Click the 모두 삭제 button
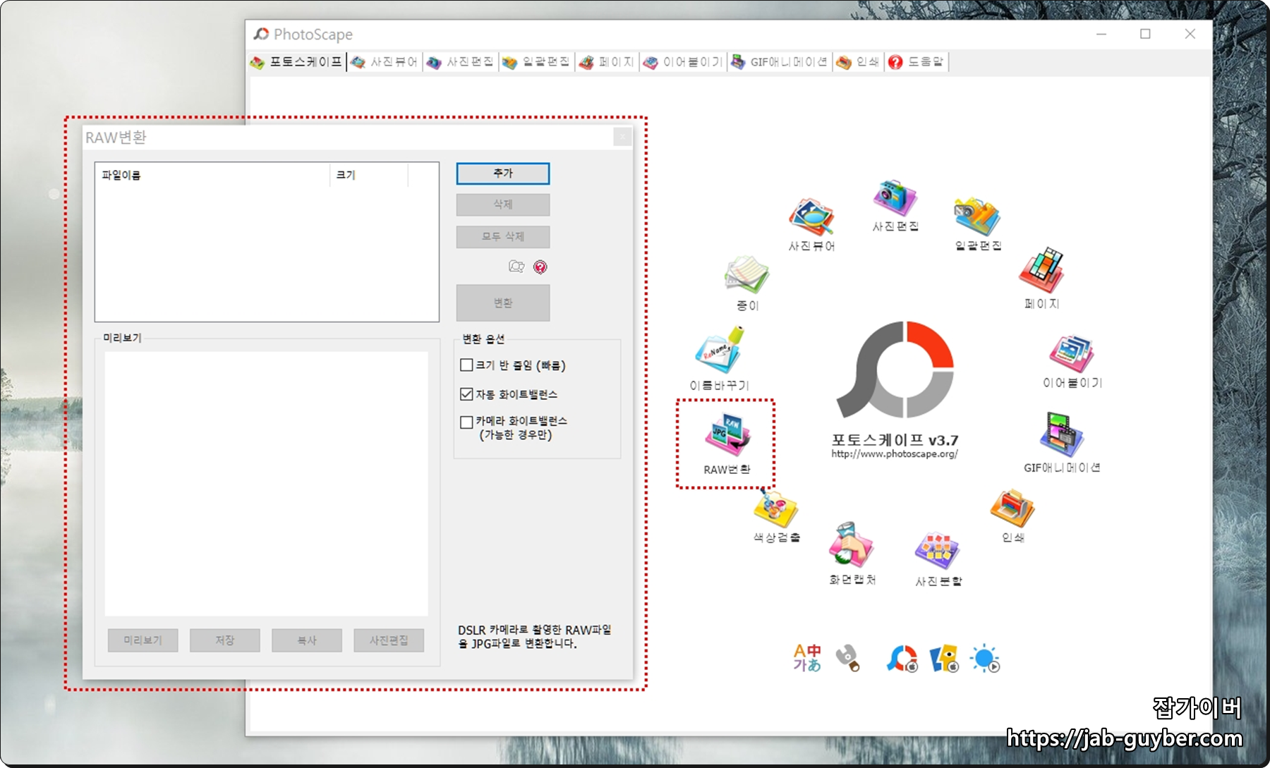 (503, 237)
